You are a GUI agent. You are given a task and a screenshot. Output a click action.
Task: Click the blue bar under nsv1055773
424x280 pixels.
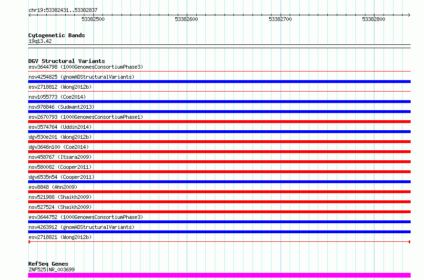(x=219, y=102)
